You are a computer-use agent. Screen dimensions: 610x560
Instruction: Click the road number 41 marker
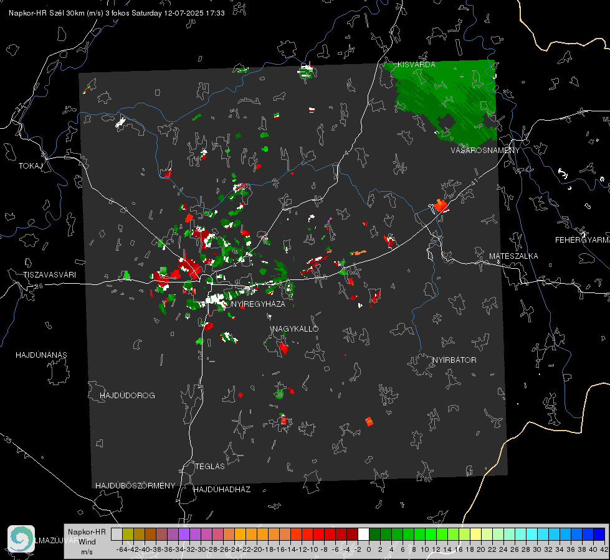[x=474, y=182]
